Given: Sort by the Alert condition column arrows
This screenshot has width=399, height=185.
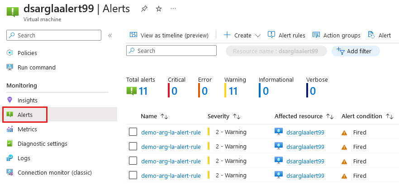Looking at the screenshot, I should tap(389, 116).
